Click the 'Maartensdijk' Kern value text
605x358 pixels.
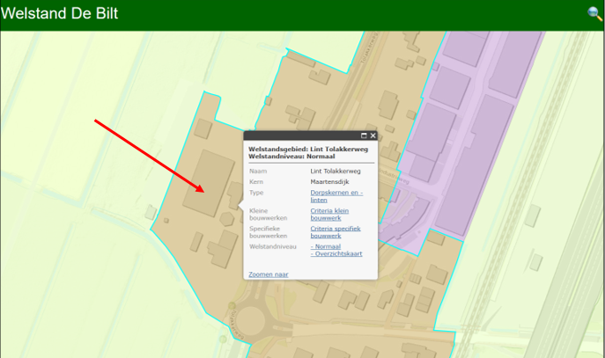point(330,182)
